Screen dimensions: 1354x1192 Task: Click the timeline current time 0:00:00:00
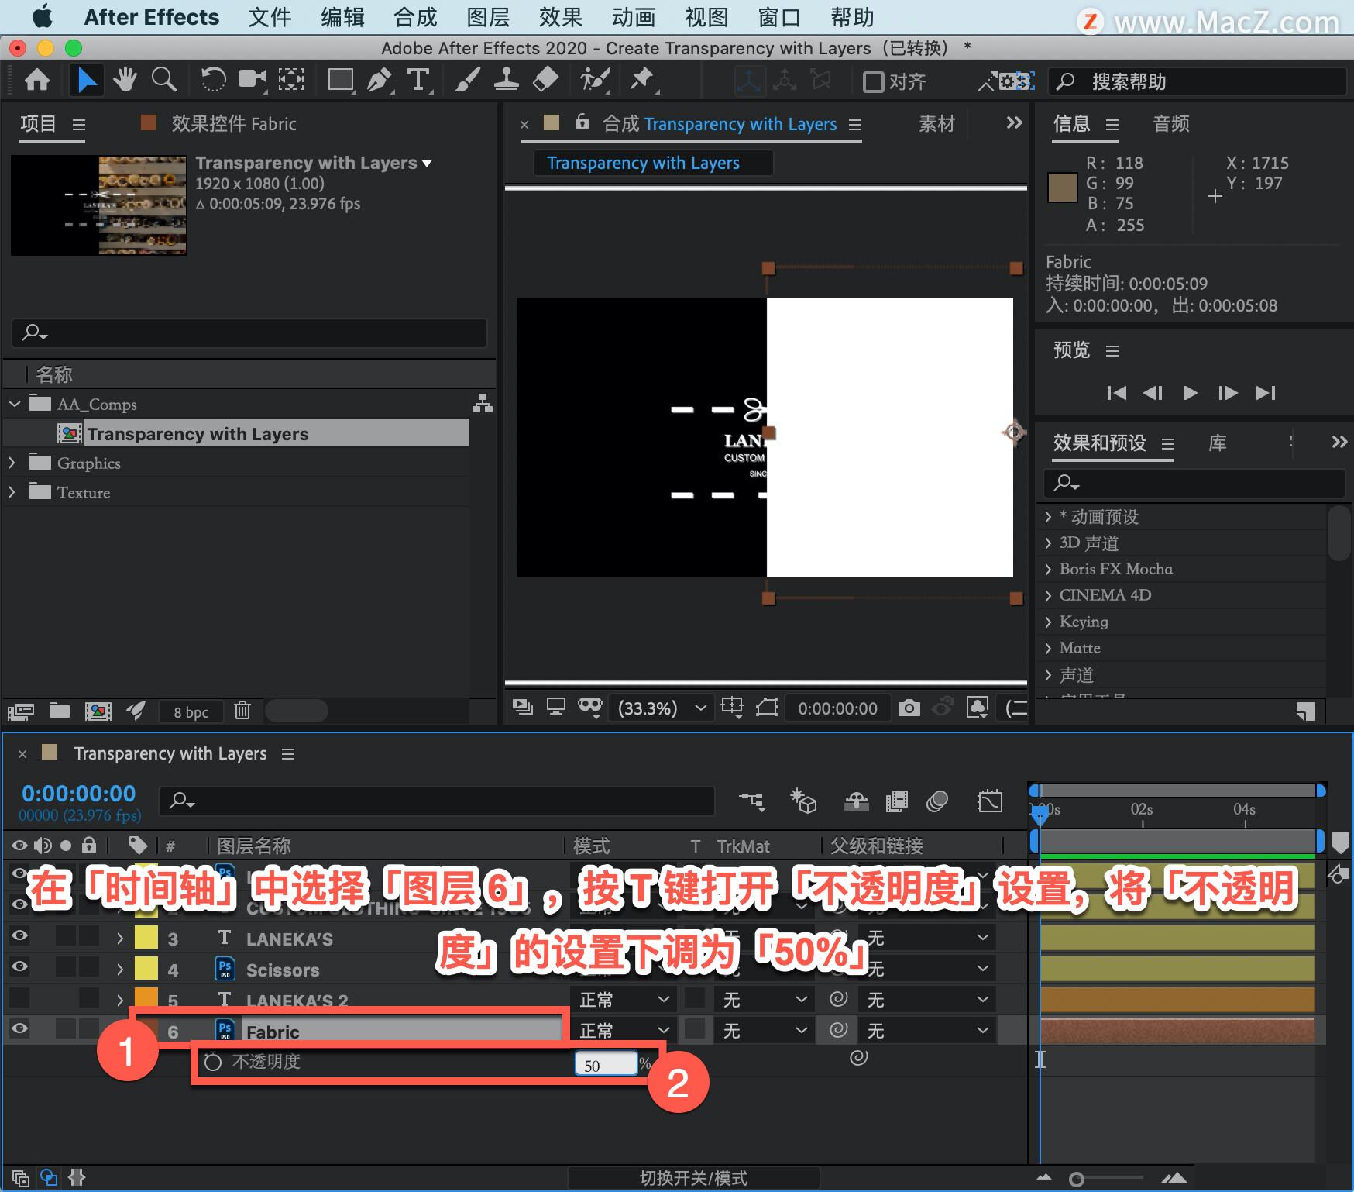pos(78,794)
